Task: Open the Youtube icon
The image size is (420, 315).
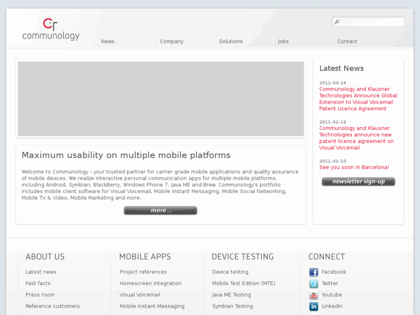Action: coord(314,295)
